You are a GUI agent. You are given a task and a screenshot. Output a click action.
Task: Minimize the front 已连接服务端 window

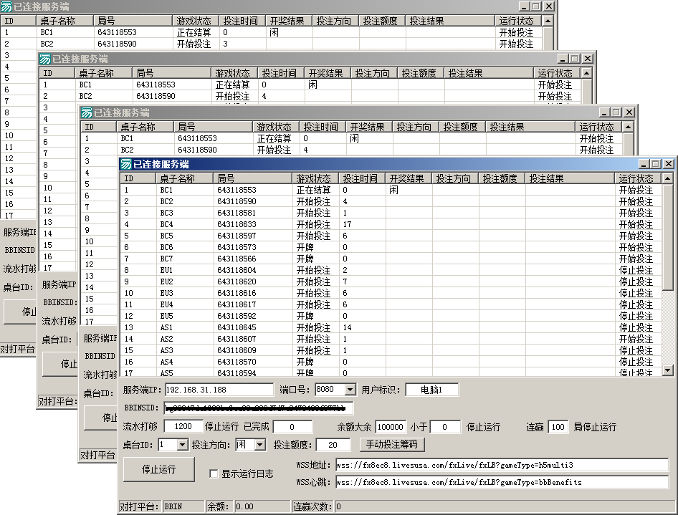pos(644,164)
